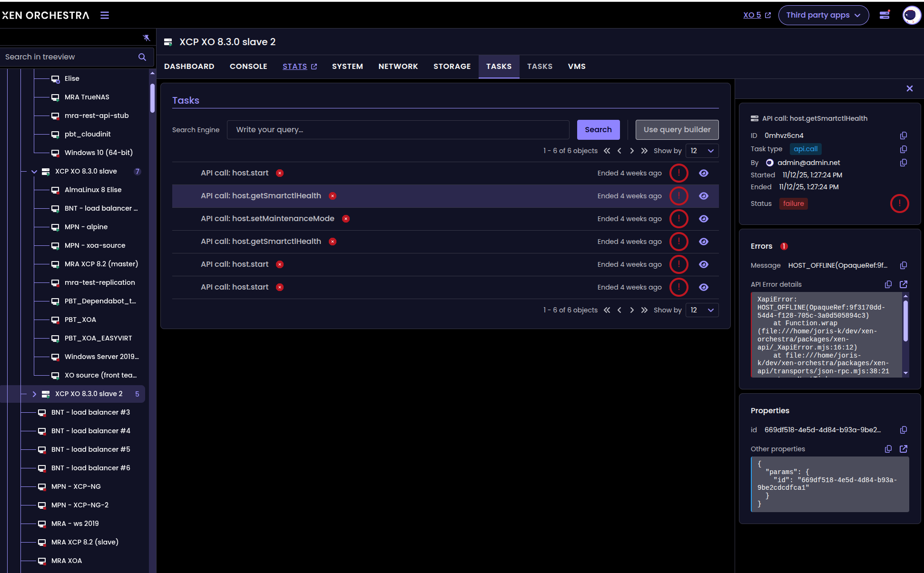The height and width of the screenshot is (573, 924).
Task: View details of host.setMaintenanceMode task
Action: pos(703,219)
